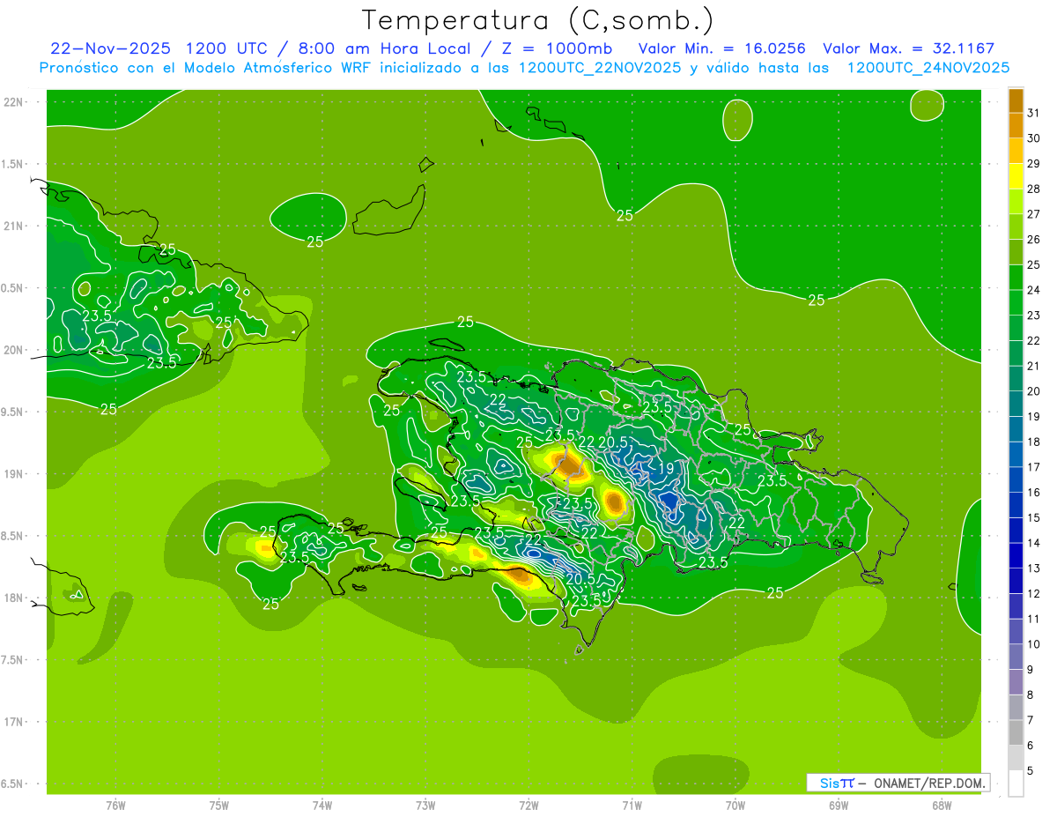
Task: Click the '1200UTC_24NOV2025' valid-until time
Action: point(928,68)
